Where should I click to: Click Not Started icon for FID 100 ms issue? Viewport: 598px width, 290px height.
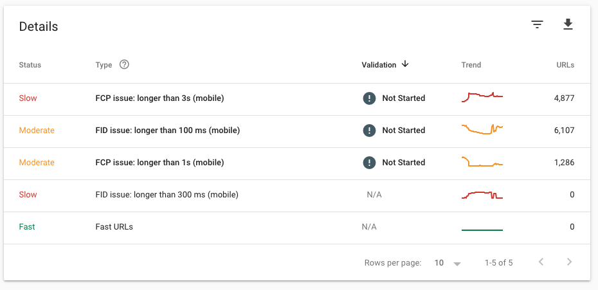pos(369,131)
